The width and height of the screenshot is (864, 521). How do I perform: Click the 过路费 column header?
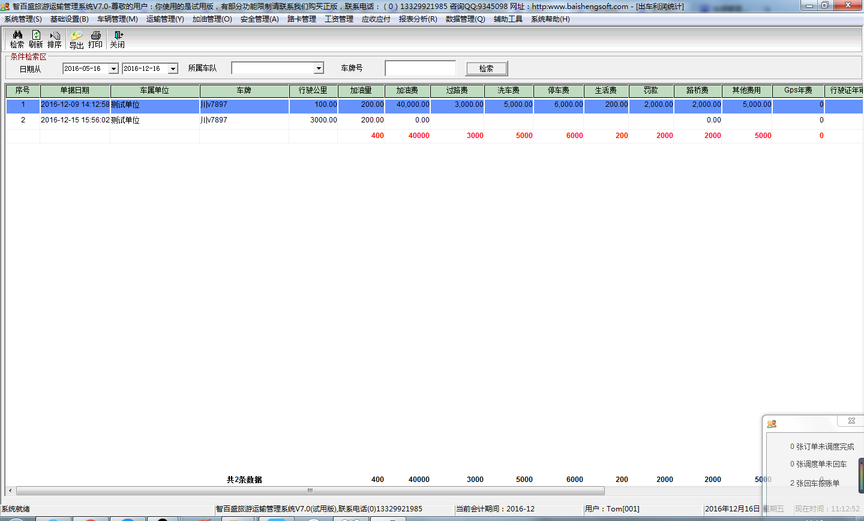(457, 91)
